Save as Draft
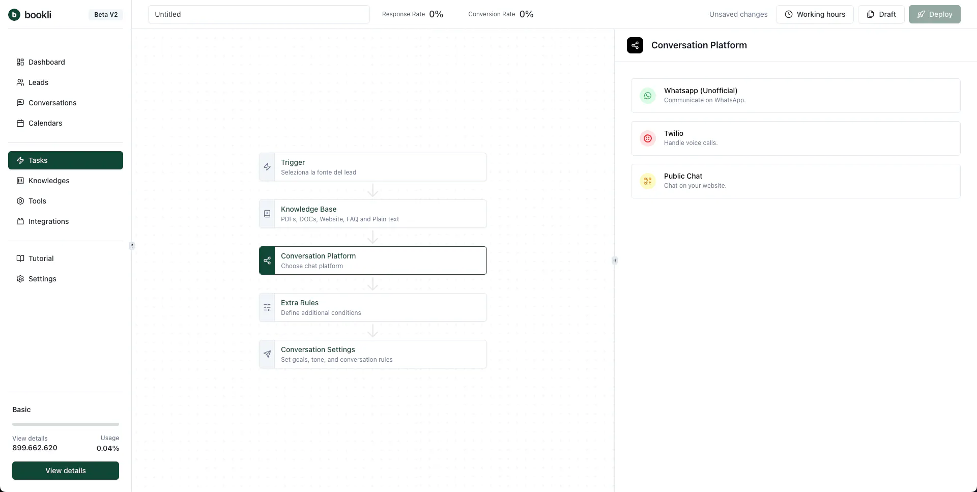Screen dimensions: 977x492 point(881,14)
